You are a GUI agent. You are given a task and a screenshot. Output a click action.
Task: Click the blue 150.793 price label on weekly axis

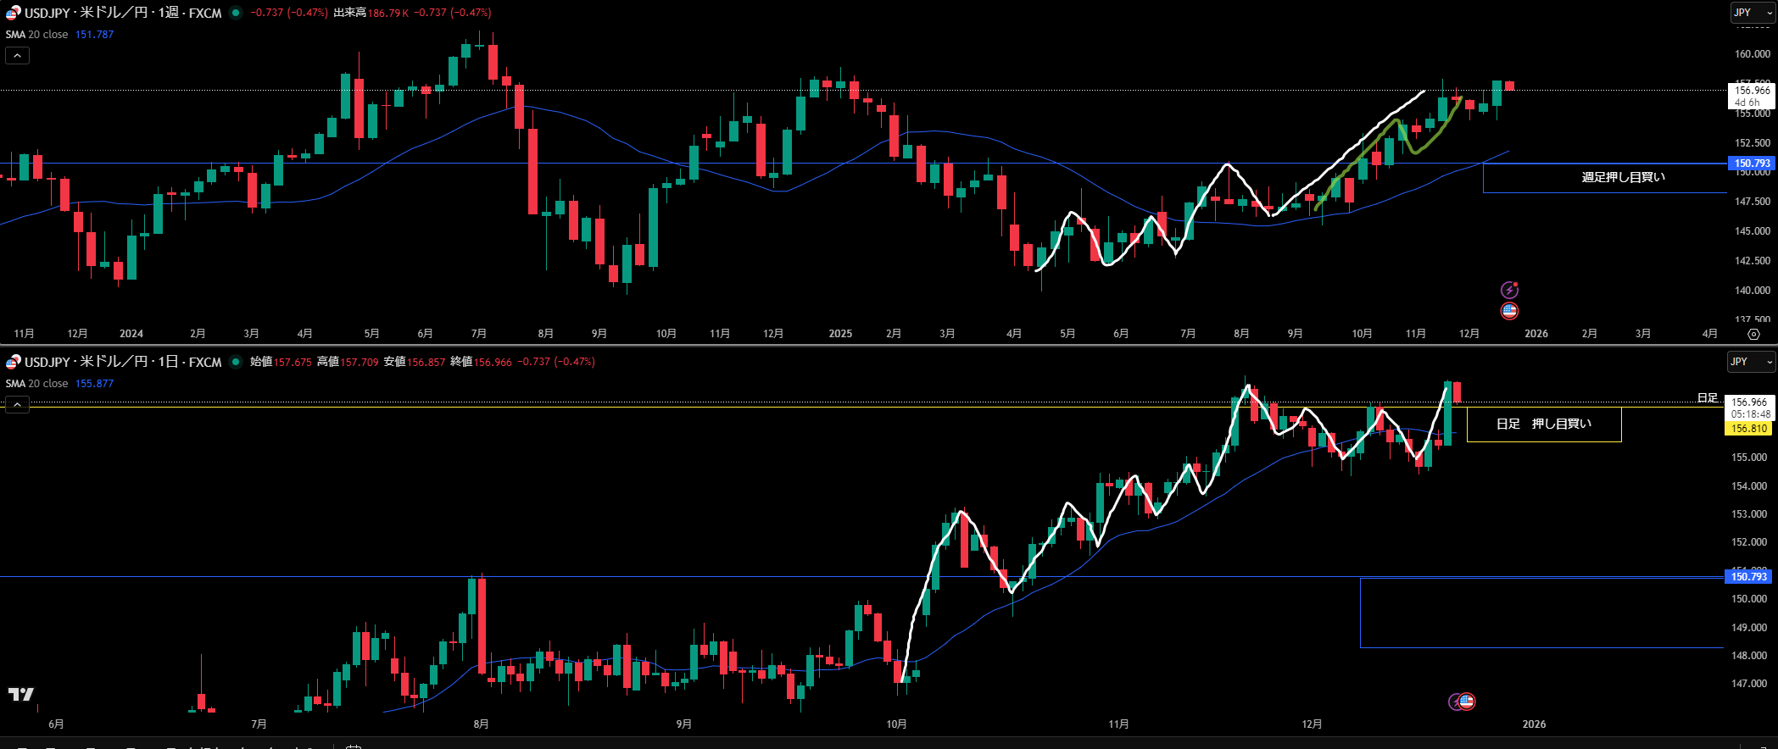pyautogui.click(x=1751, y=164)
